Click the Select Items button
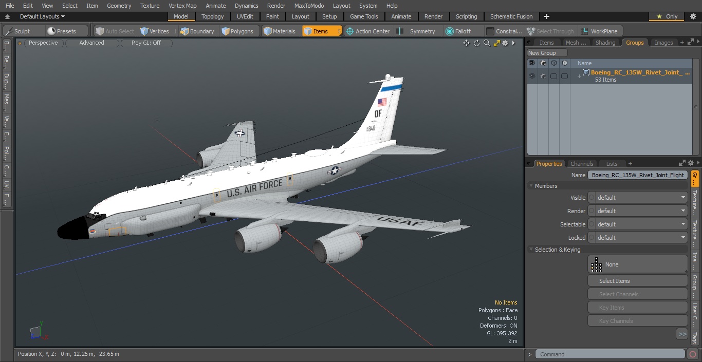 click(x=637, y=281)
